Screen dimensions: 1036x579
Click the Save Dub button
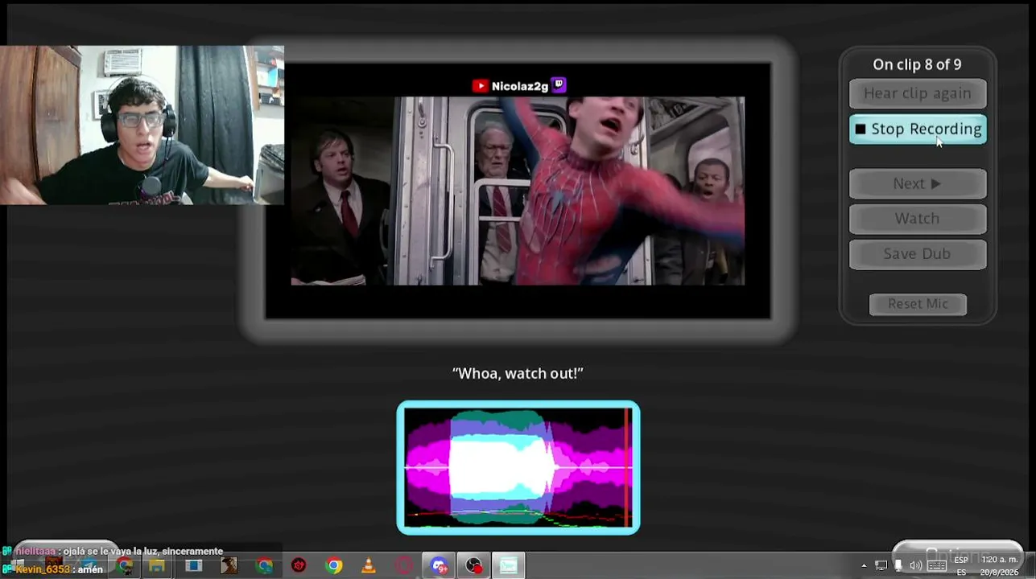pos(918,254)
